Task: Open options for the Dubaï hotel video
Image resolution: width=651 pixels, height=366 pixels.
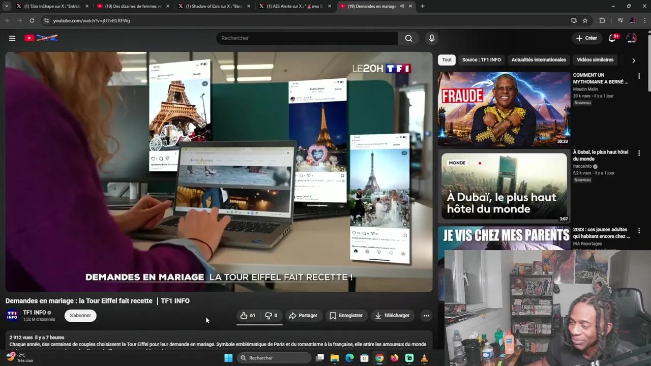Action: tap(639, 152)
